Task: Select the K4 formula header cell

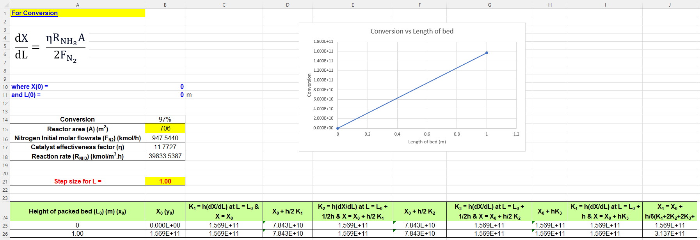Action: [605, 211]
